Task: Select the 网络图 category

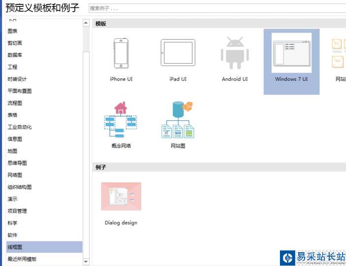Action: (44, 175)
